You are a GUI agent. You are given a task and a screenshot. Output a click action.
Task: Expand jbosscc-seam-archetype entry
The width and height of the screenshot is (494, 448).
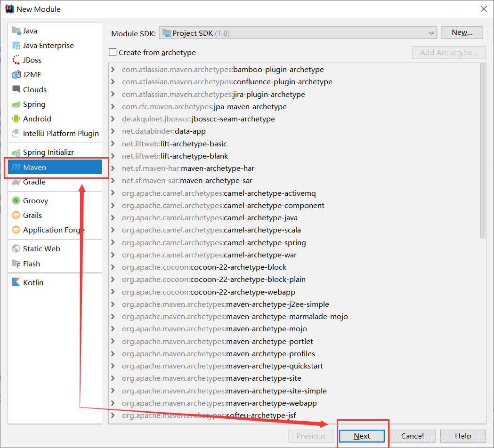[113, 119]
